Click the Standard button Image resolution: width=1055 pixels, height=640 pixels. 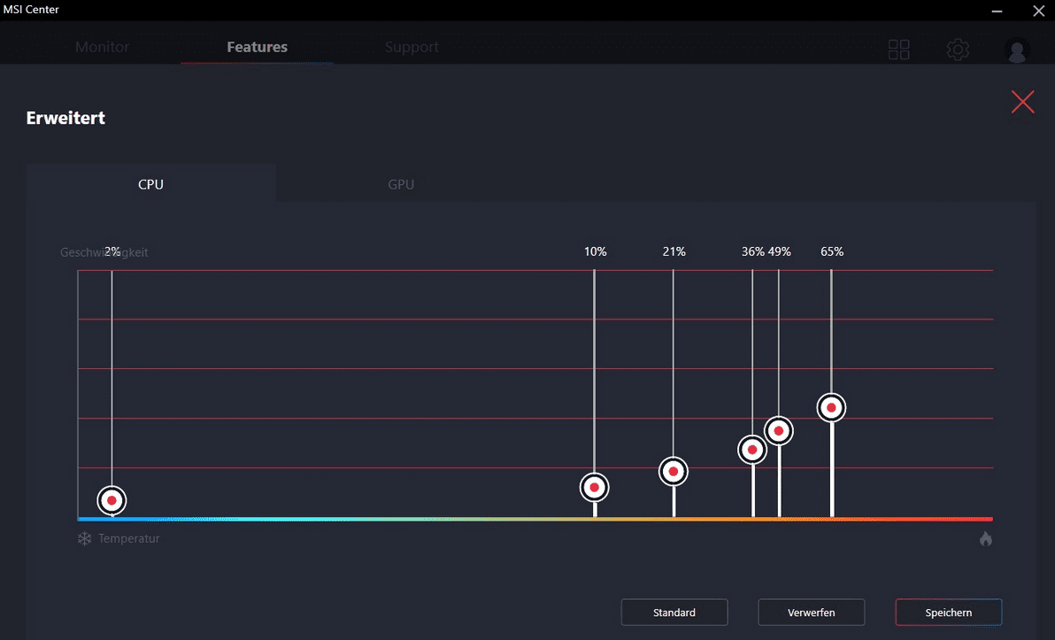click(674, 613)
